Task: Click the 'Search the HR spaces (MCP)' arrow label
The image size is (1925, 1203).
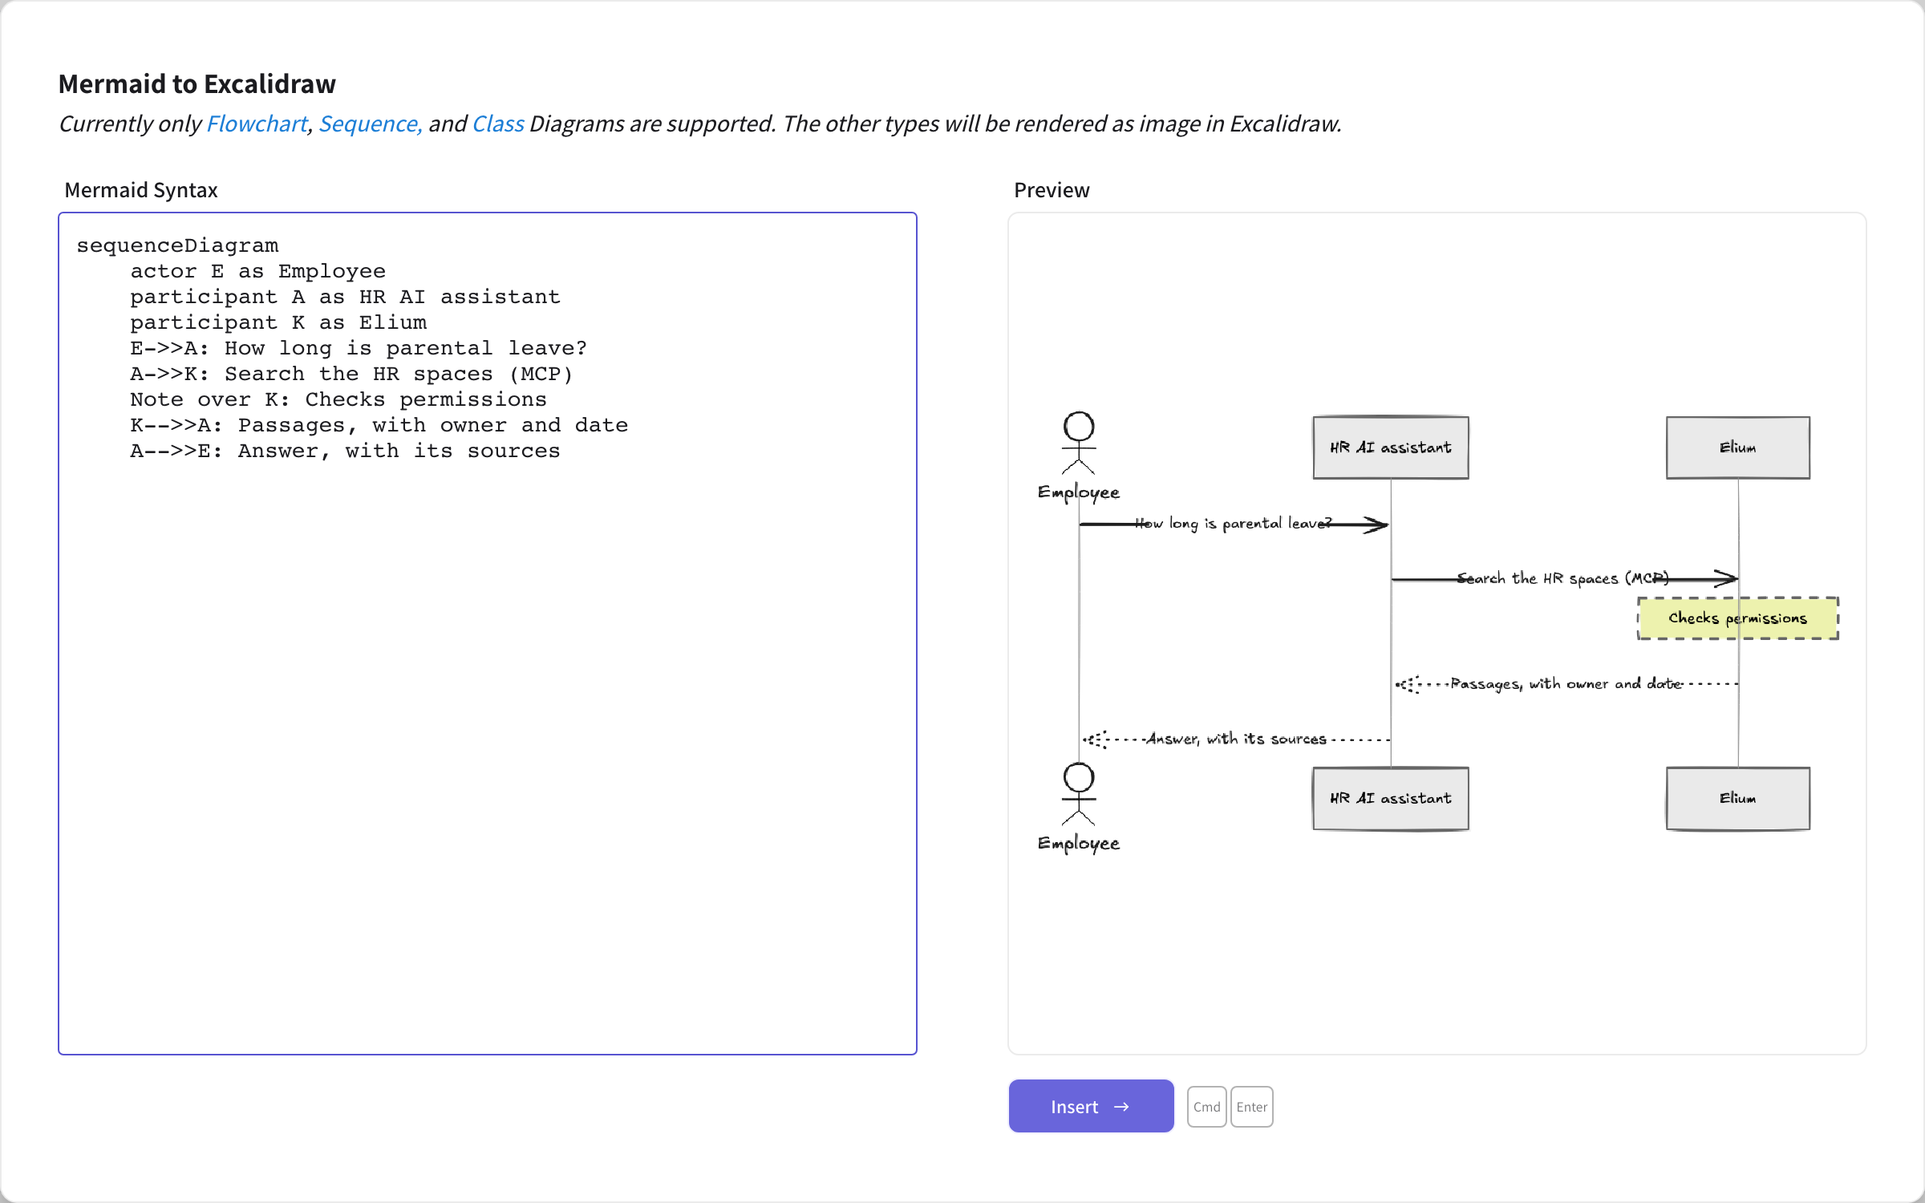Action: (1562, 578)
